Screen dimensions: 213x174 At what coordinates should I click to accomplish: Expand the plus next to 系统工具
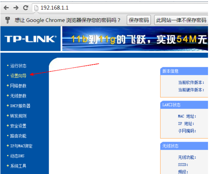(x=8, y=166)
